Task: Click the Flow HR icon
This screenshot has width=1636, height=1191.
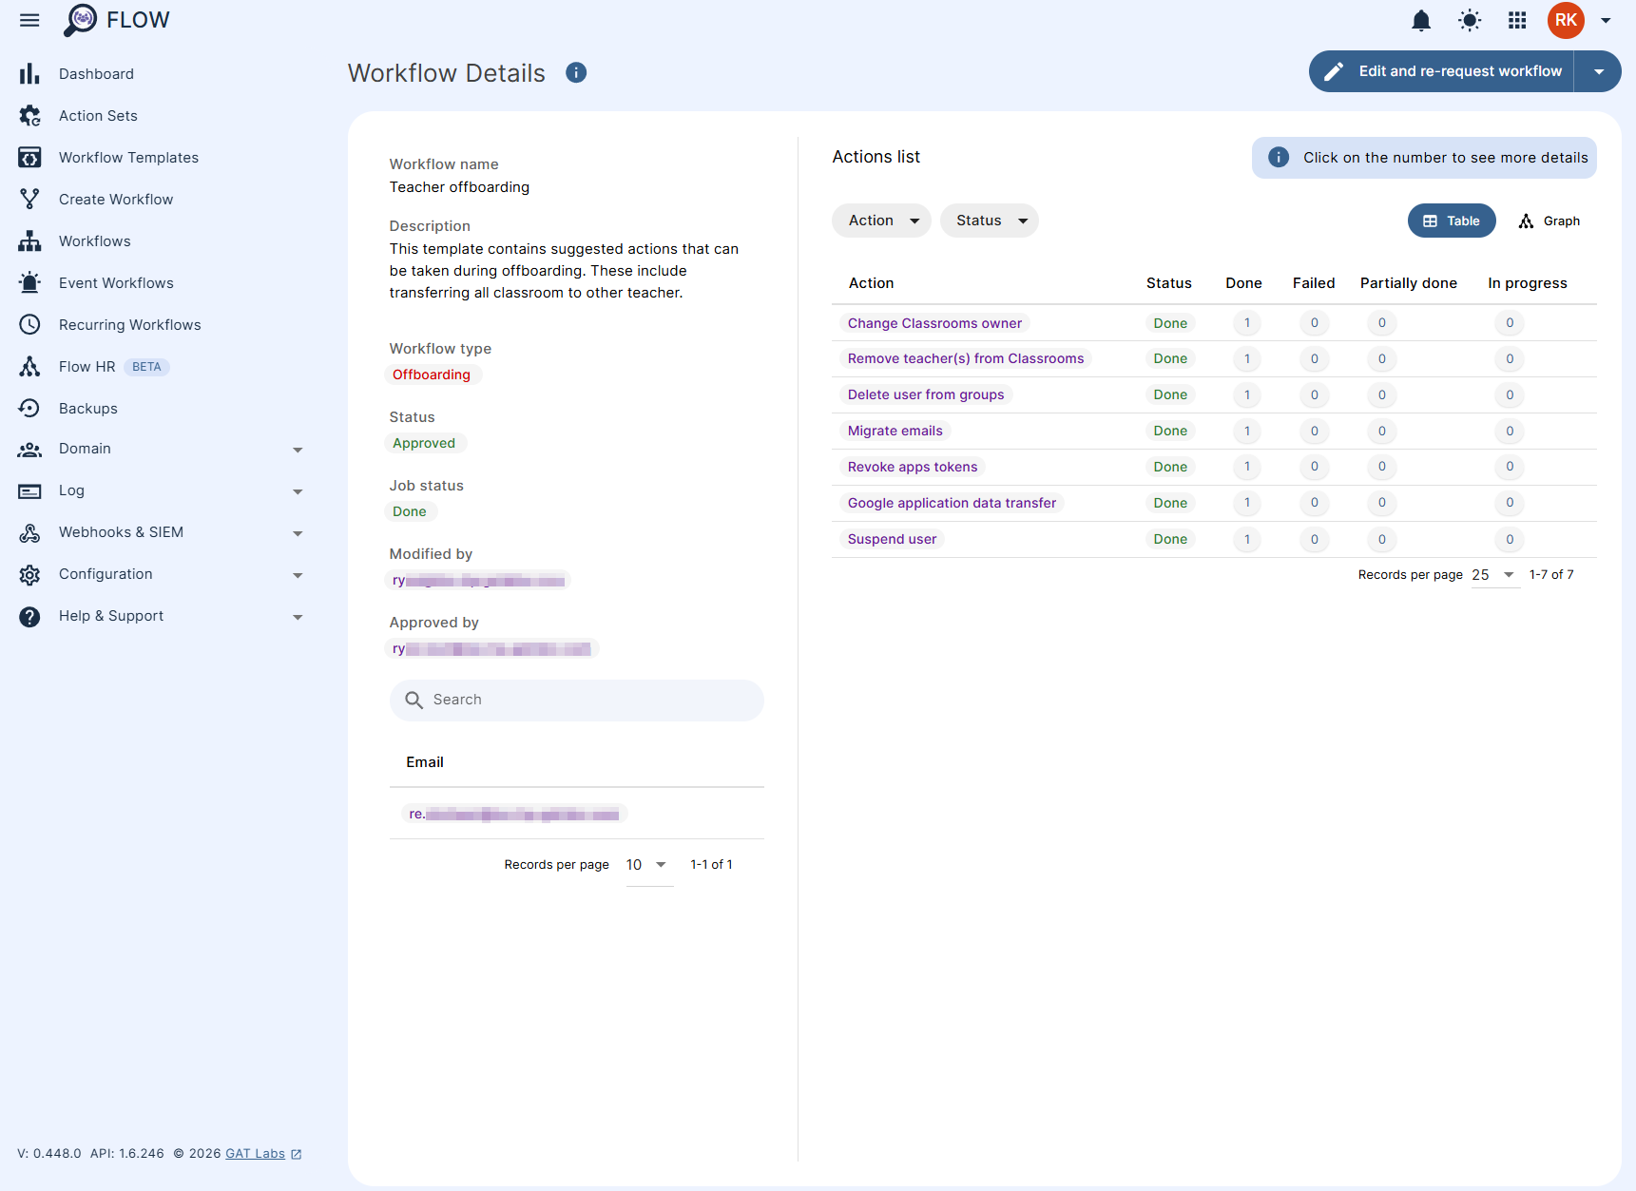Action: [x=30, y=367]
